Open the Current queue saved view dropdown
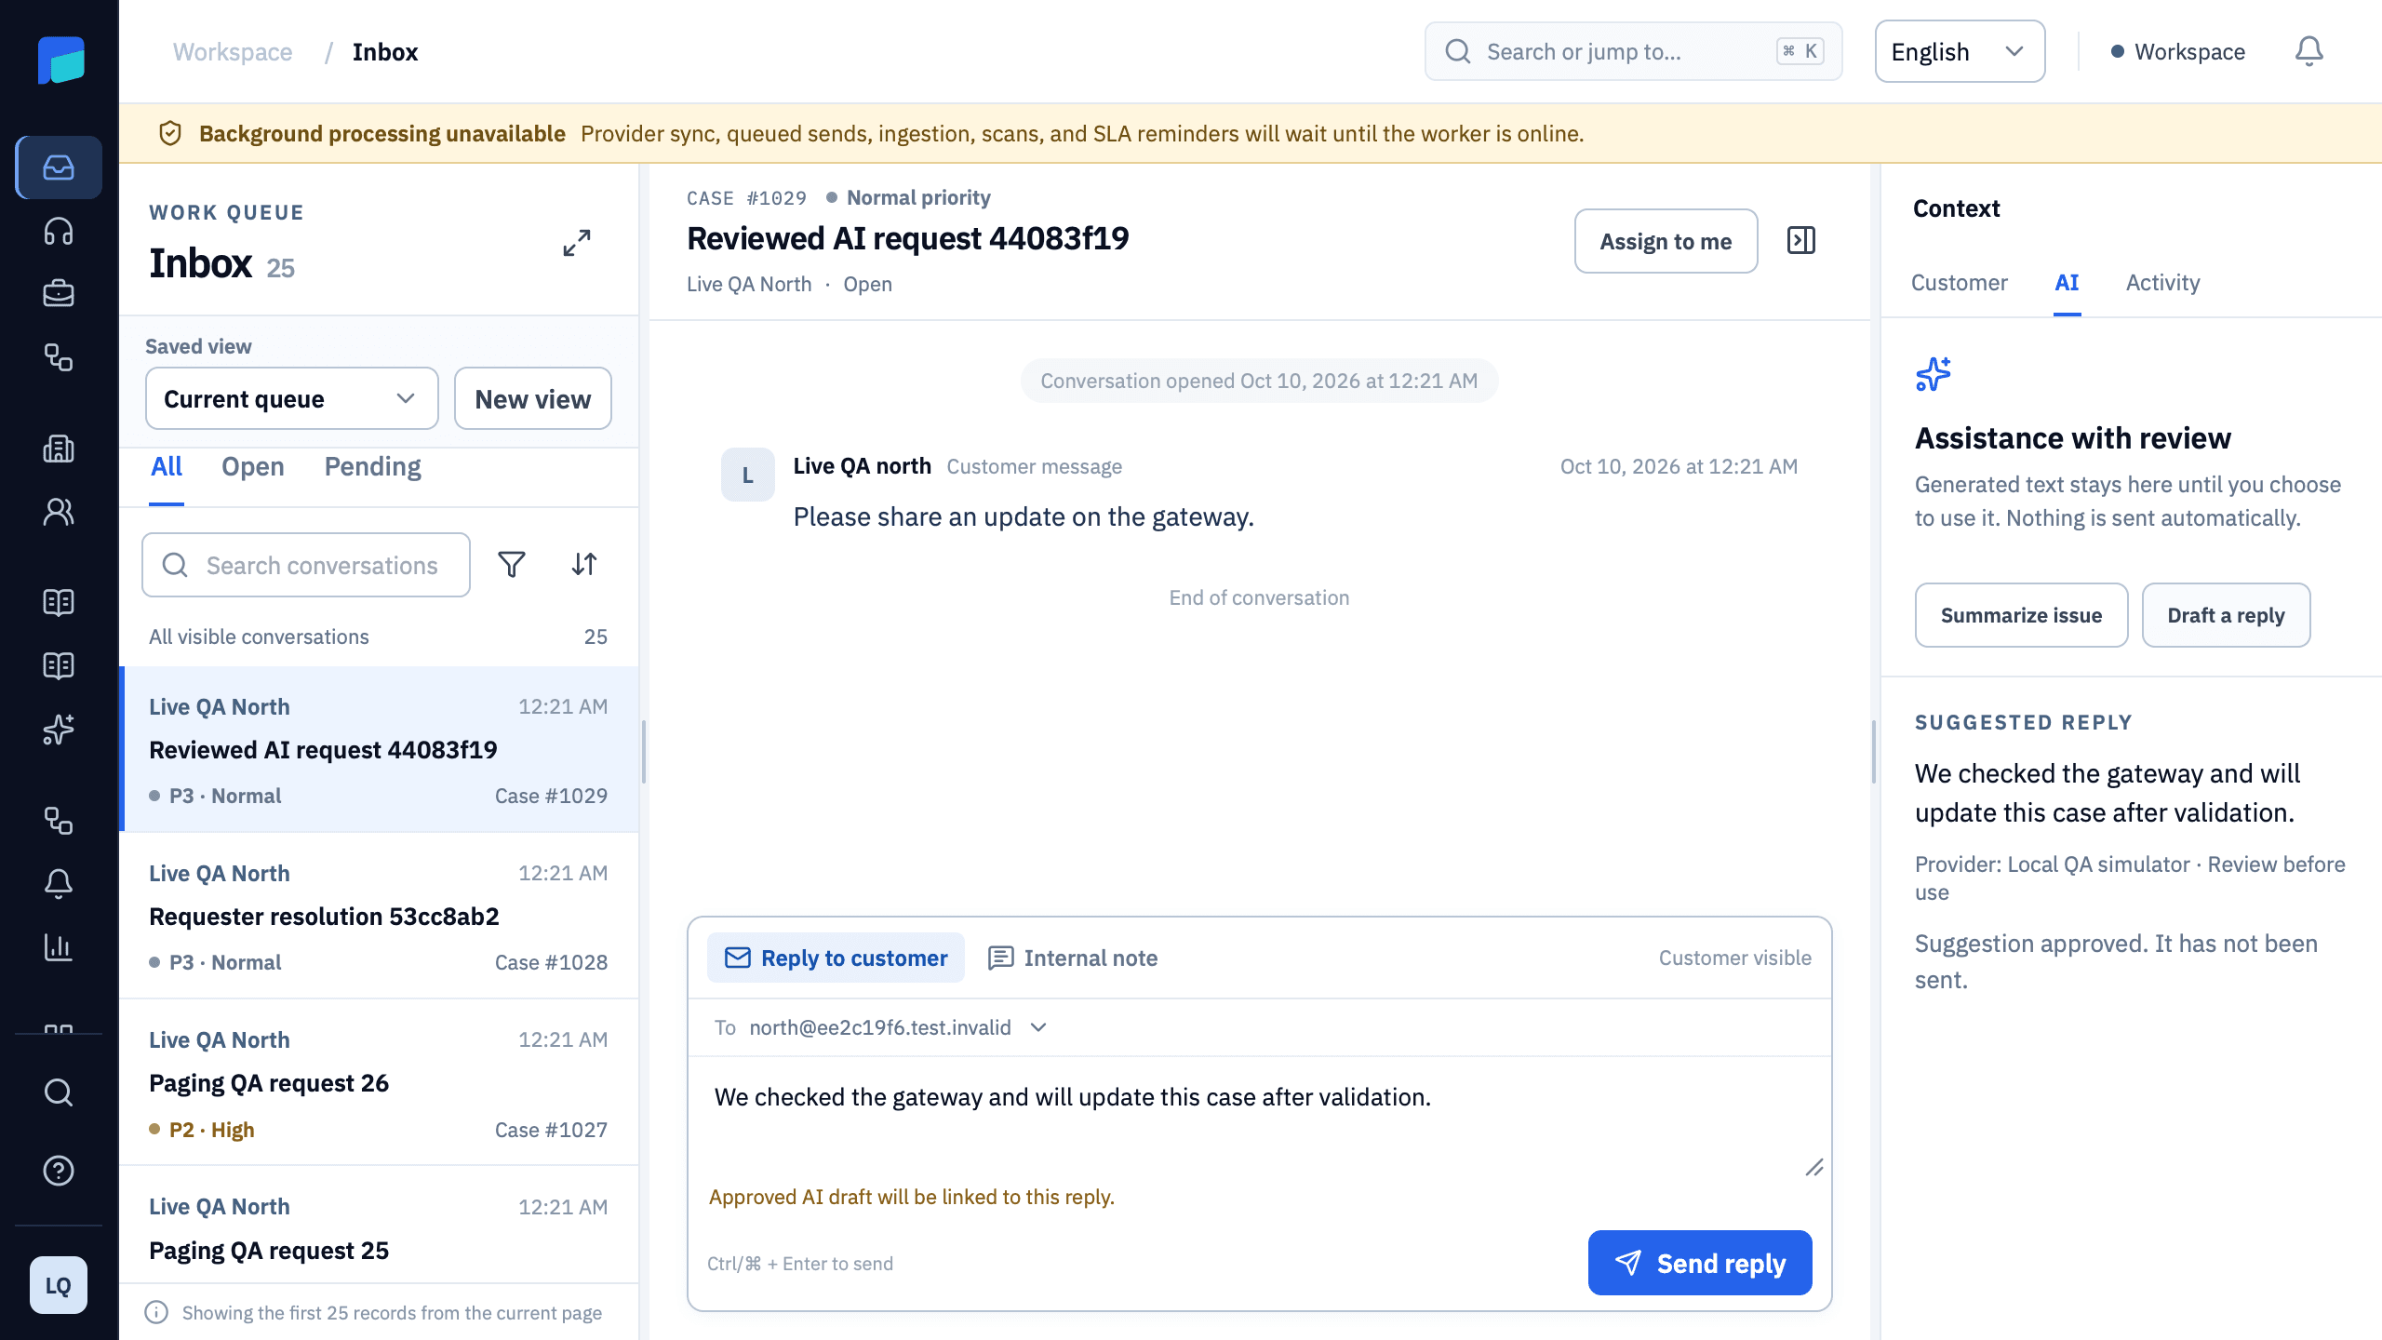 click(292, 398)
